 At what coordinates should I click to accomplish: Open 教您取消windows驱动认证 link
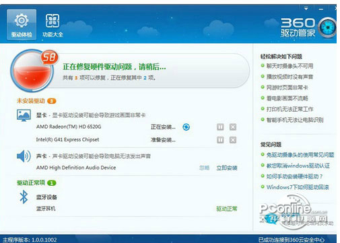click(x=298, y=166)
